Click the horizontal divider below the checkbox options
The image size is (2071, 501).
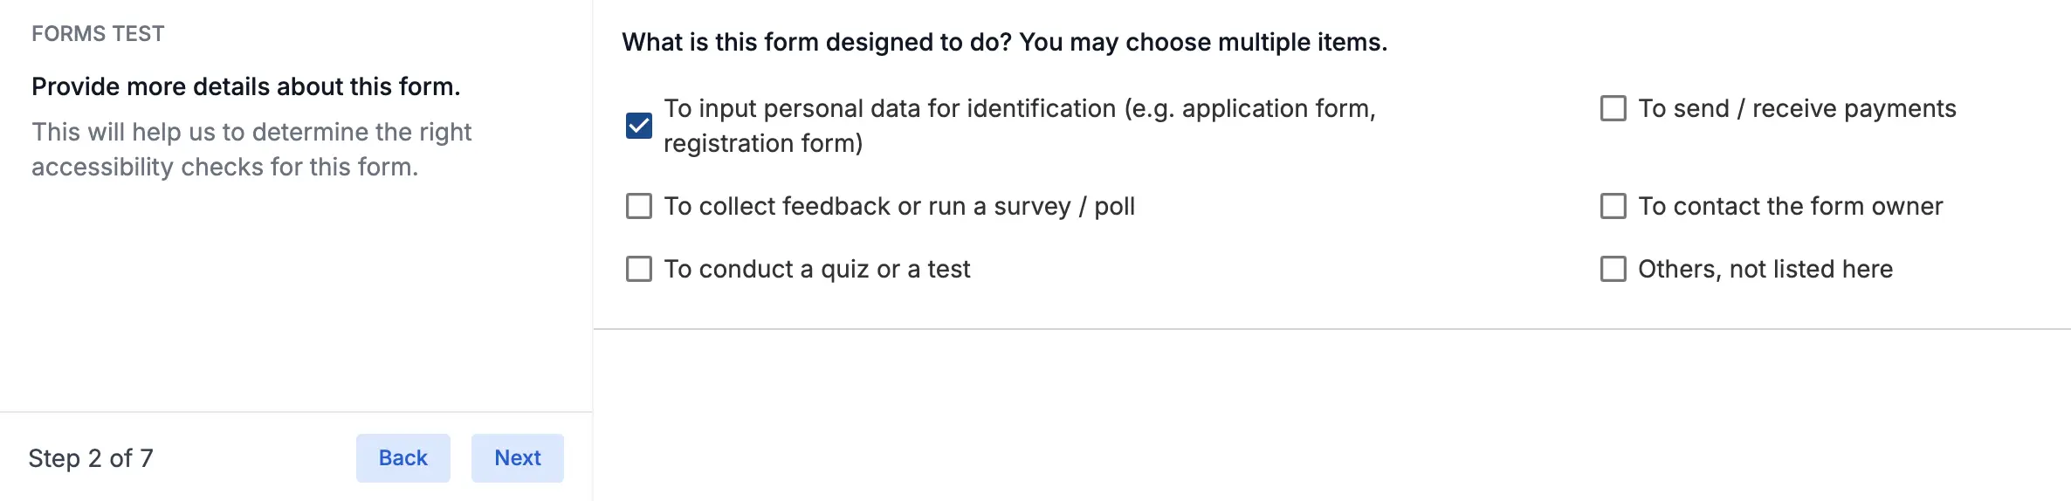point(1331,329)
